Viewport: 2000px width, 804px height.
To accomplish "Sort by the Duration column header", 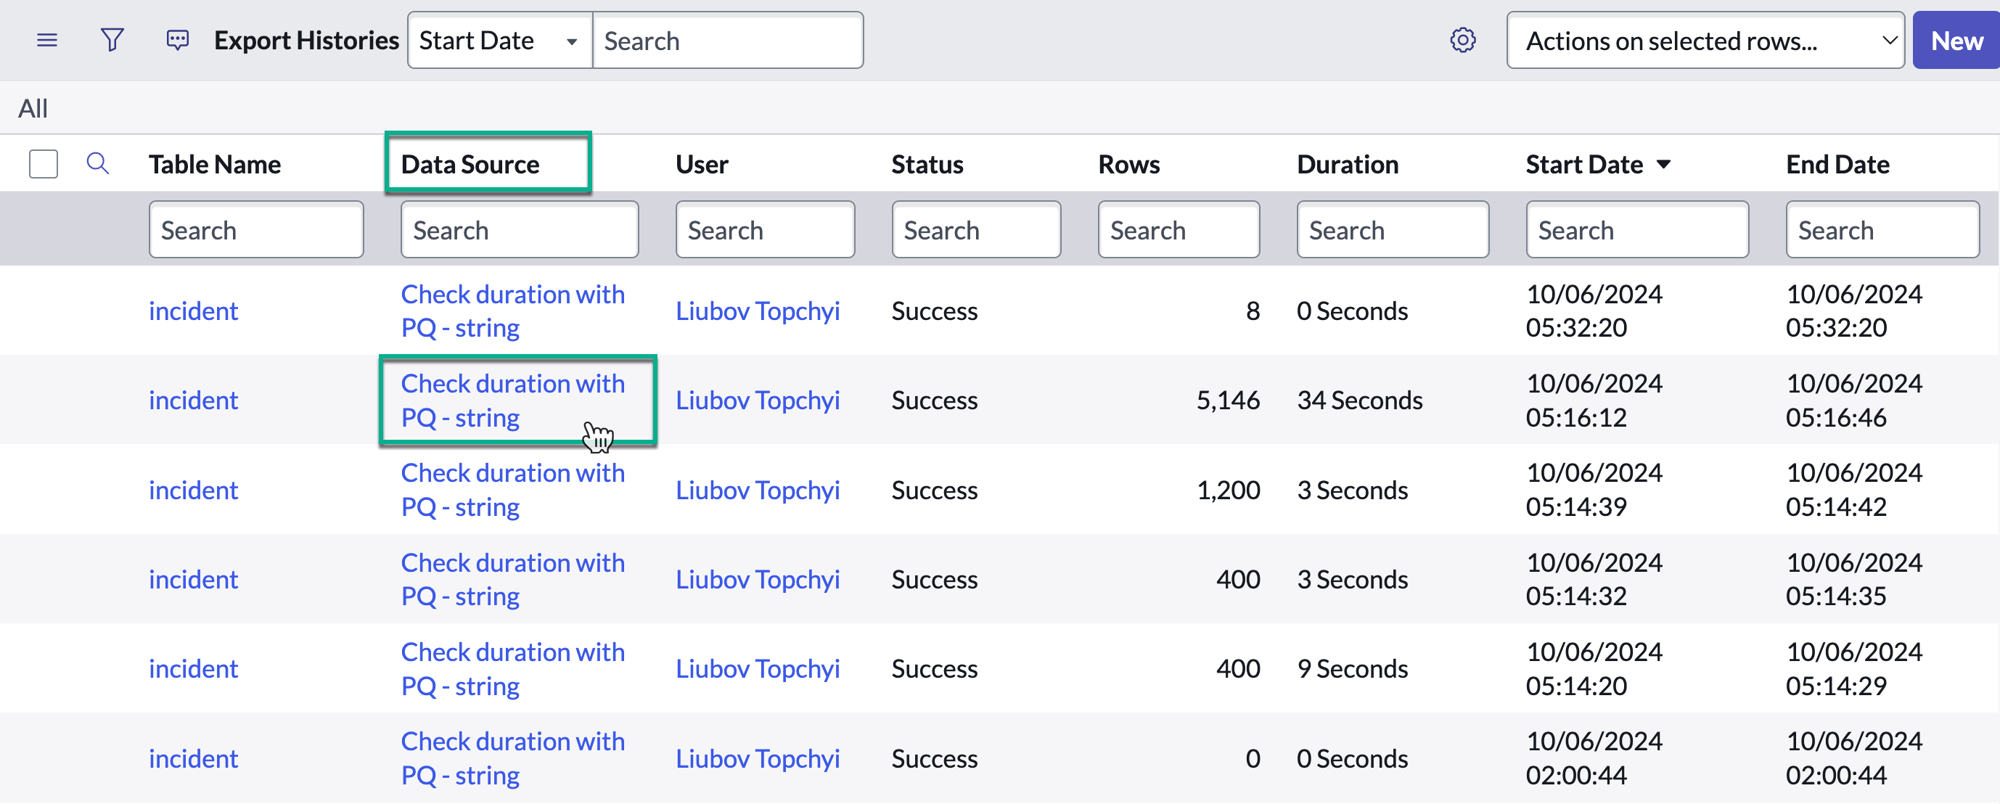I will (1347, 165).
